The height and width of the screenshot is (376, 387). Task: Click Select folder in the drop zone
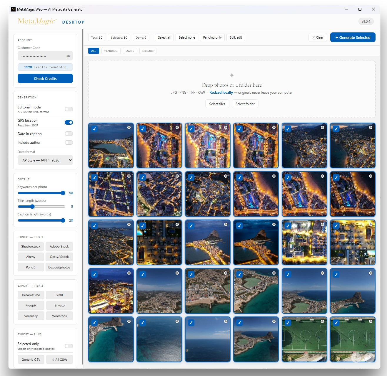[x=245, y=104]
